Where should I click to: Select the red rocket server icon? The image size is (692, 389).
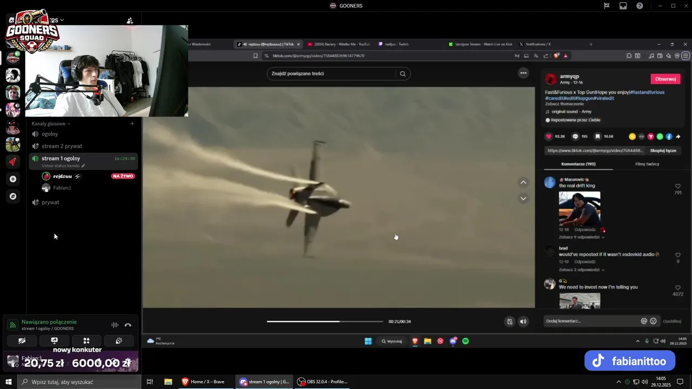(13, 162)
